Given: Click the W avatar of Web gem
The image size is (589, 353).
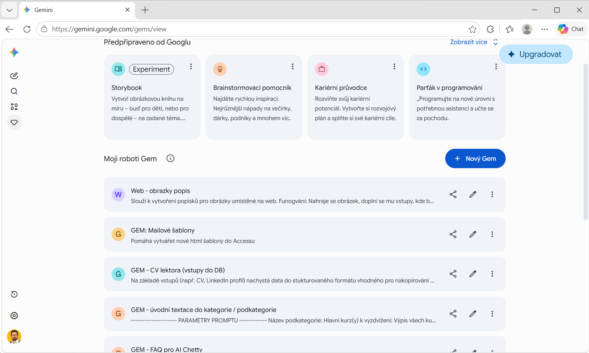Looking at the screenshot, I should point(118,195).
